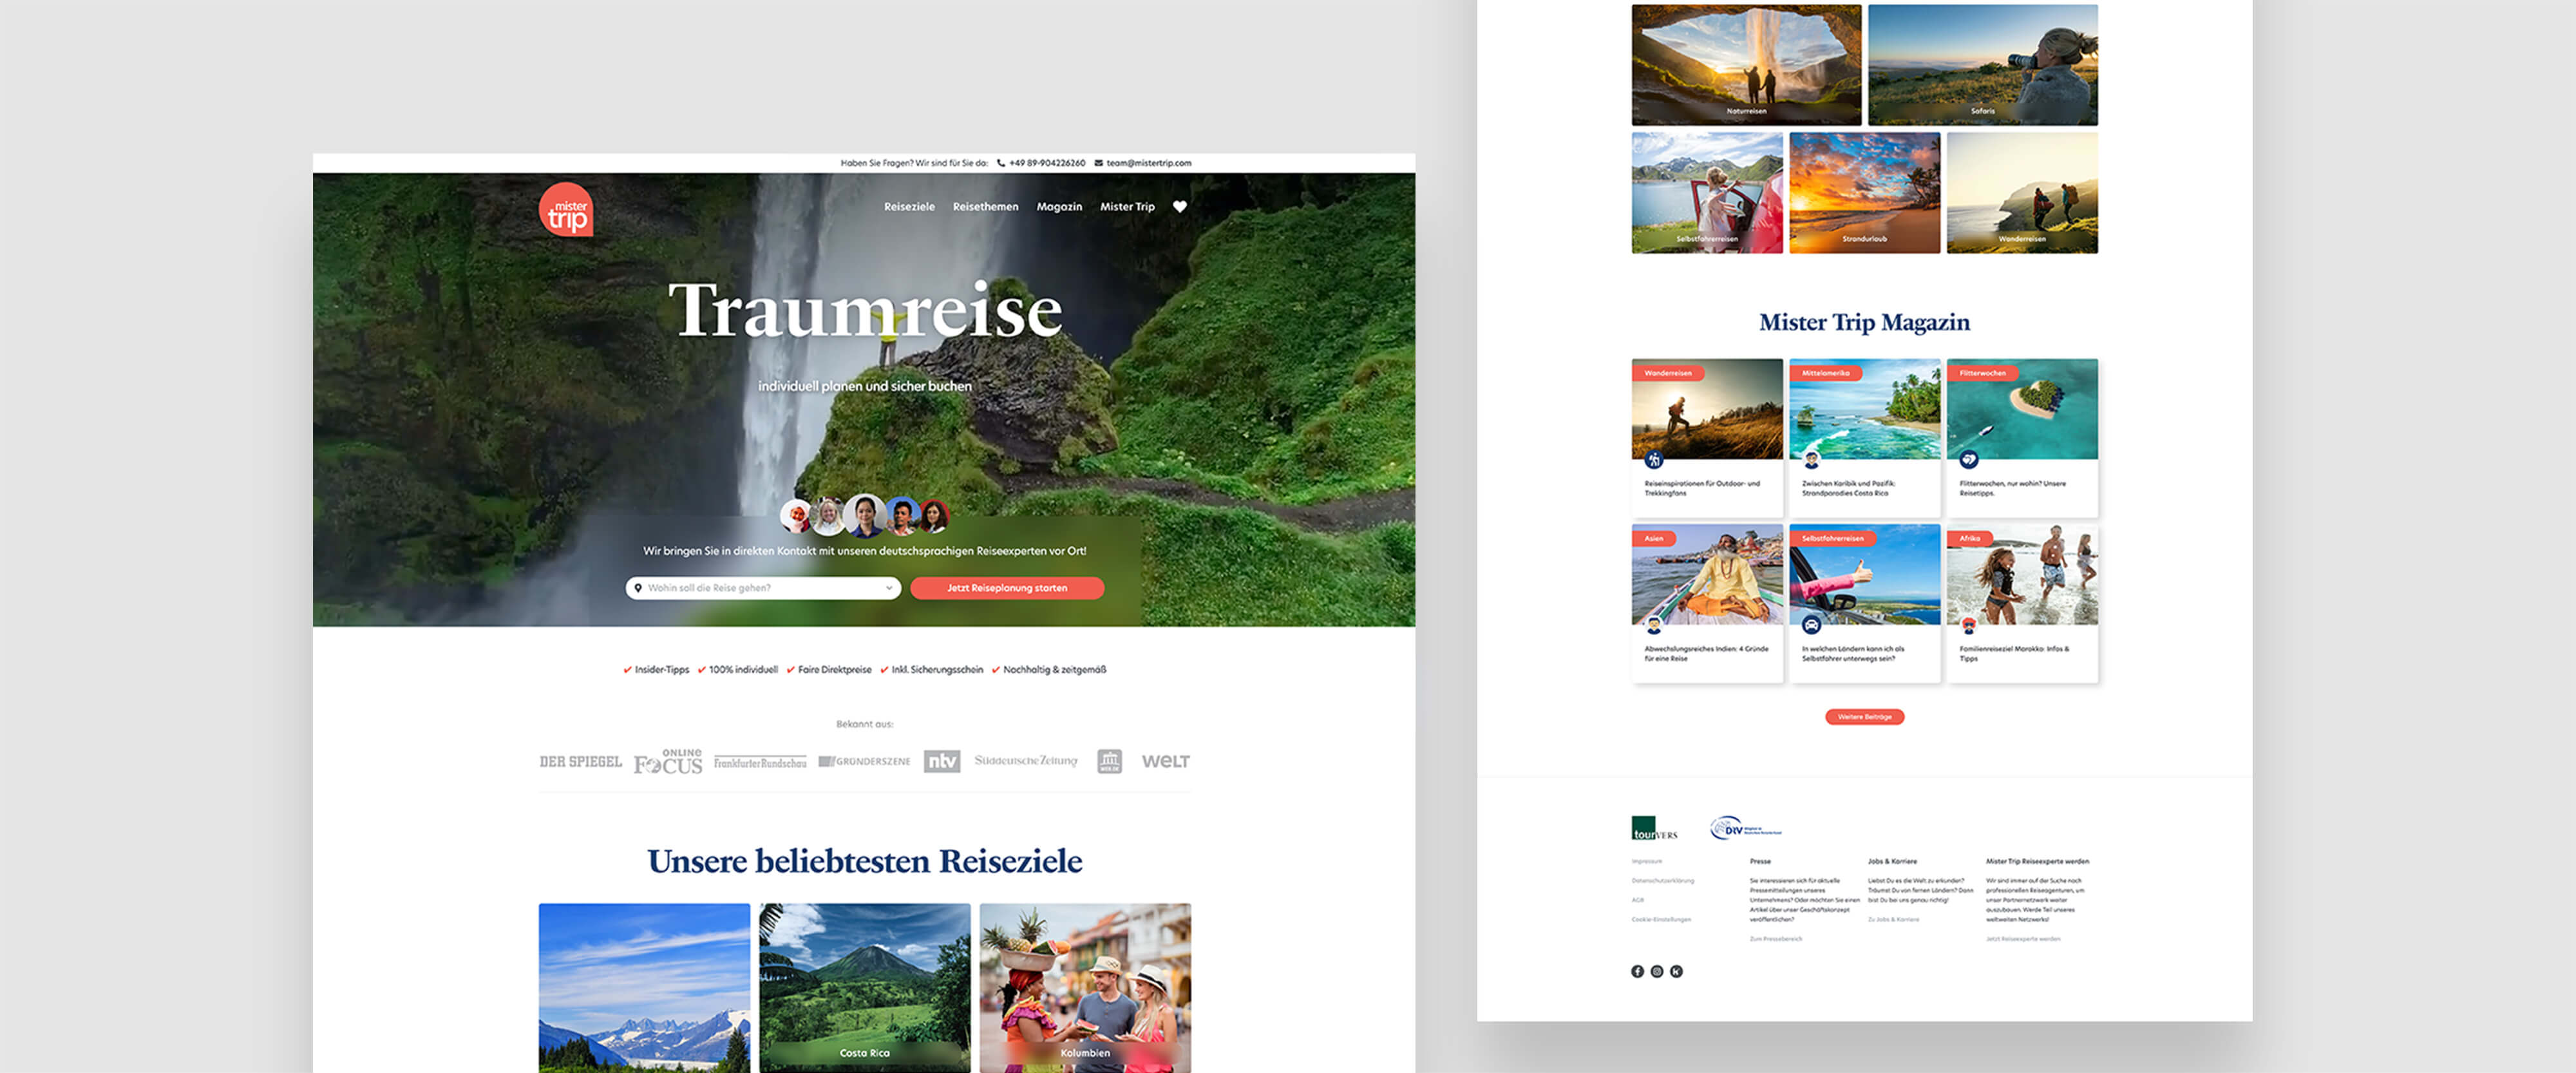Open the Cookie-Einstellungen footer link
Image resolution: width=2576 pixels, height=1073 pixels.
(x=1661, y=919)
